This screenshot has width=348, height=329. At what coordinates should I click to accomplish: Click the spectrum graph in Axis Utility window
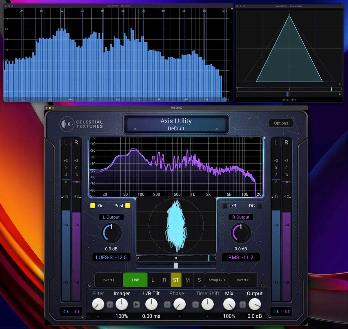coord(176,167)
